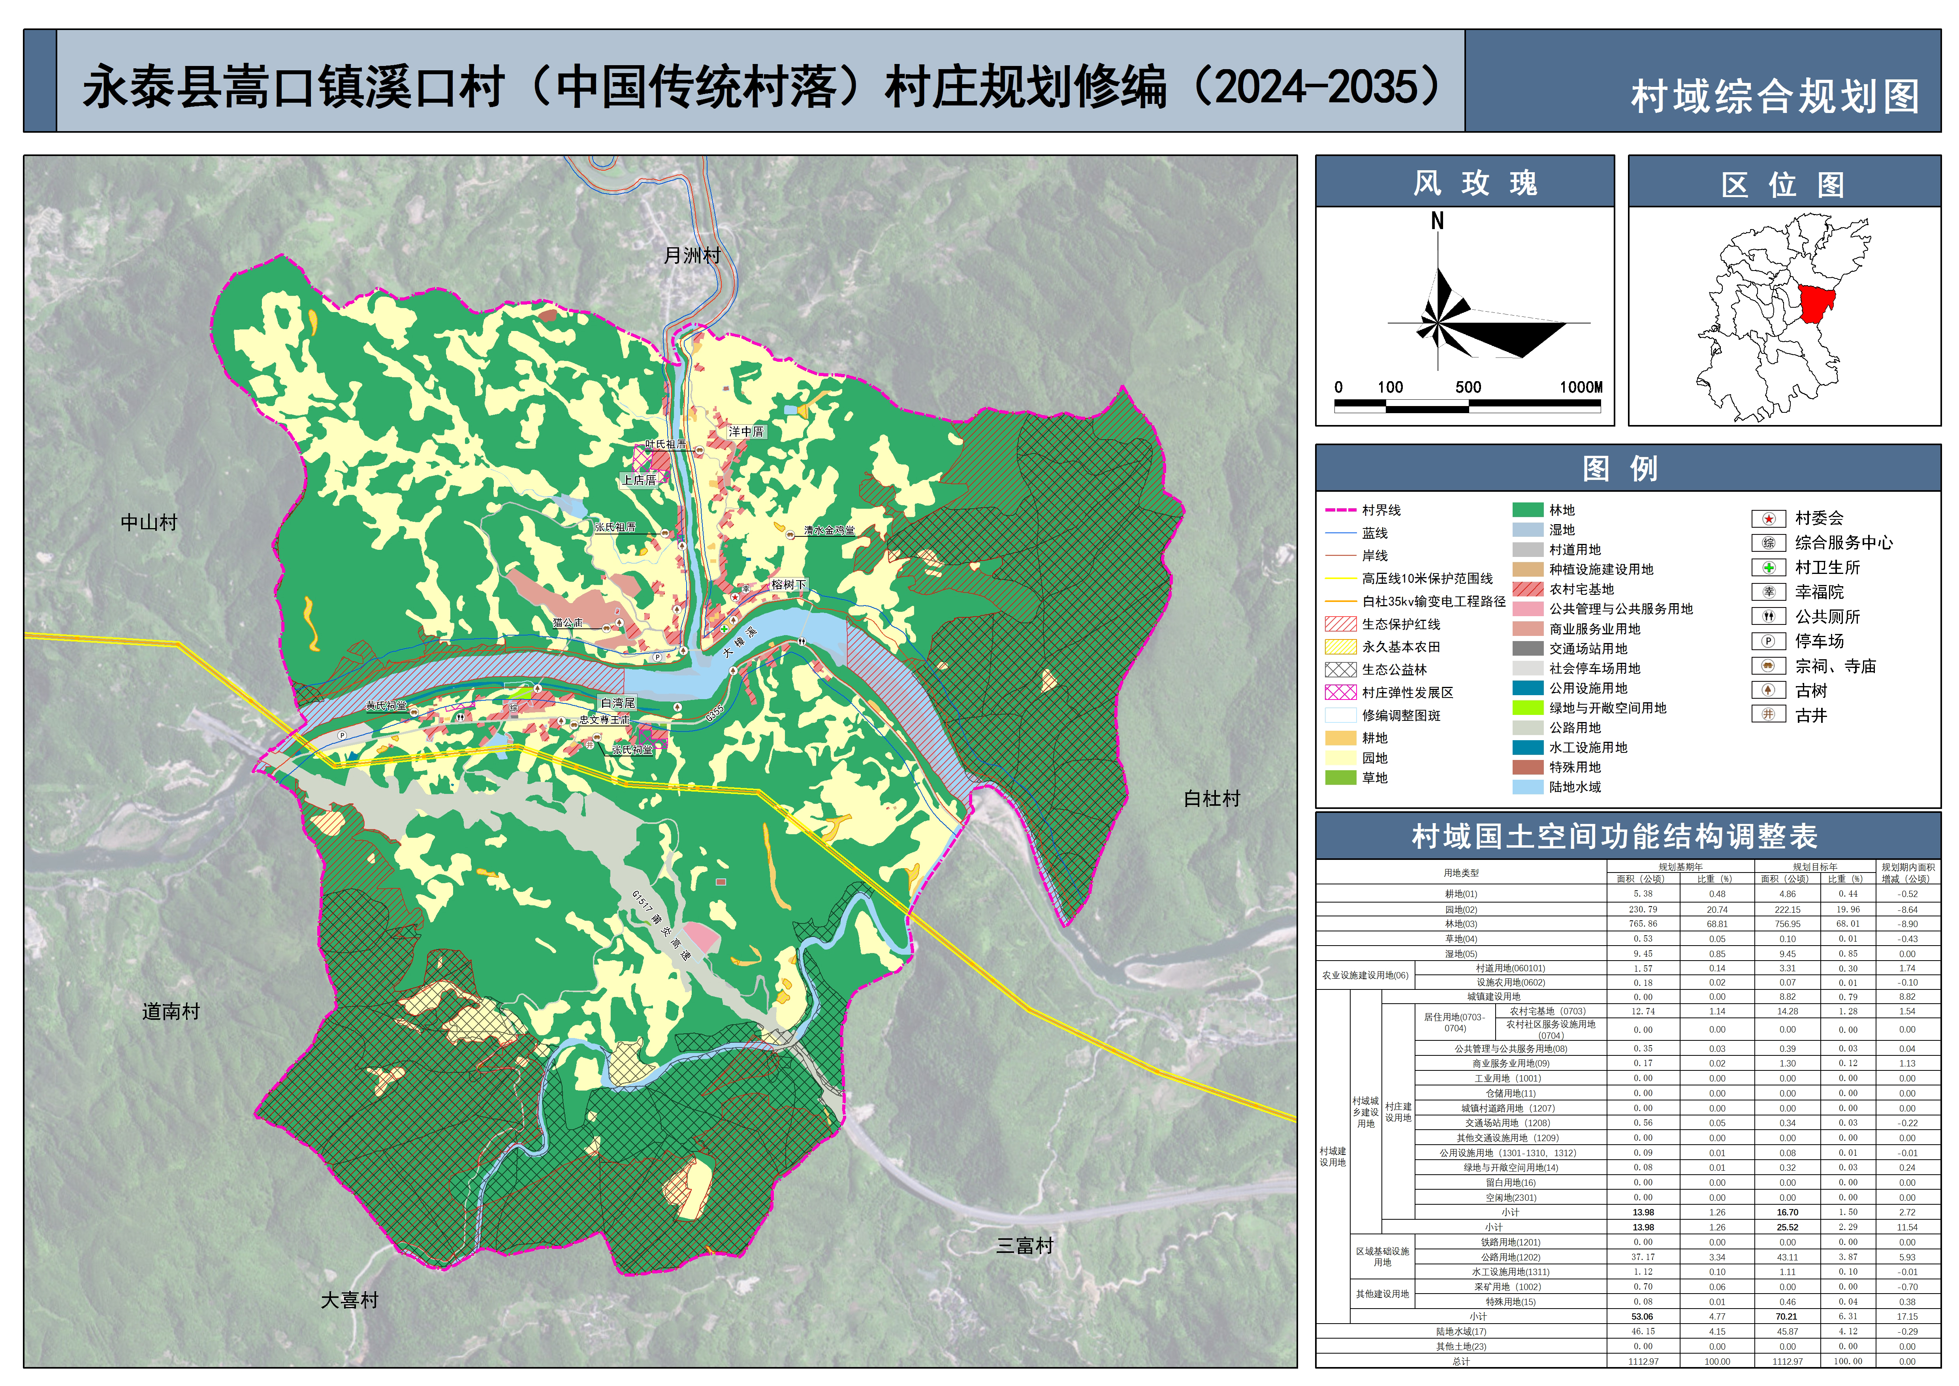Click the 村域国土空间功能结构调整表 table header
This screenshot has width=1959, height=1386.
(1614, 837)
